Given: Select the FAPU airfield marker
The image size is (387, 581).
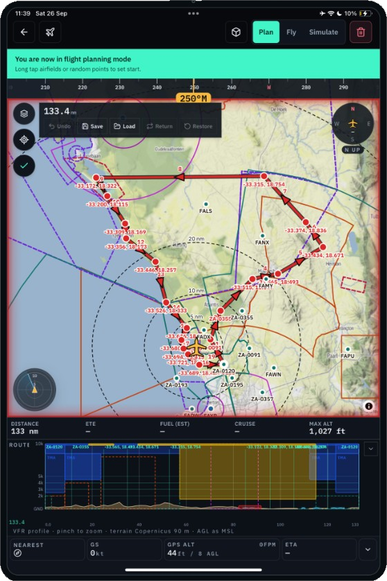Looking at the screenshot, I should [347, 349].
